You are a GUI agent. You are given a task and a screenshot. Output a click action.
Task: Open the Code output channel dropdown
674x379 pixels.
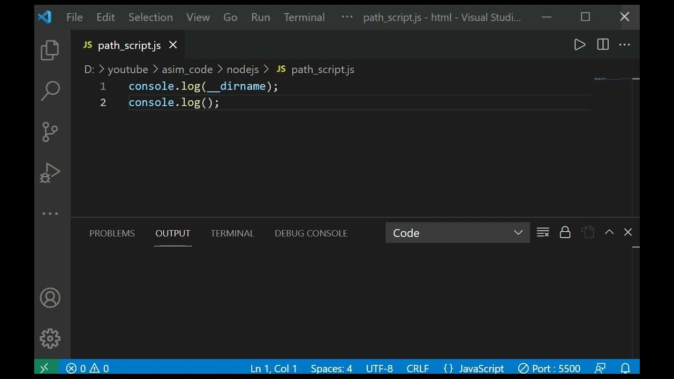point(458,233)
